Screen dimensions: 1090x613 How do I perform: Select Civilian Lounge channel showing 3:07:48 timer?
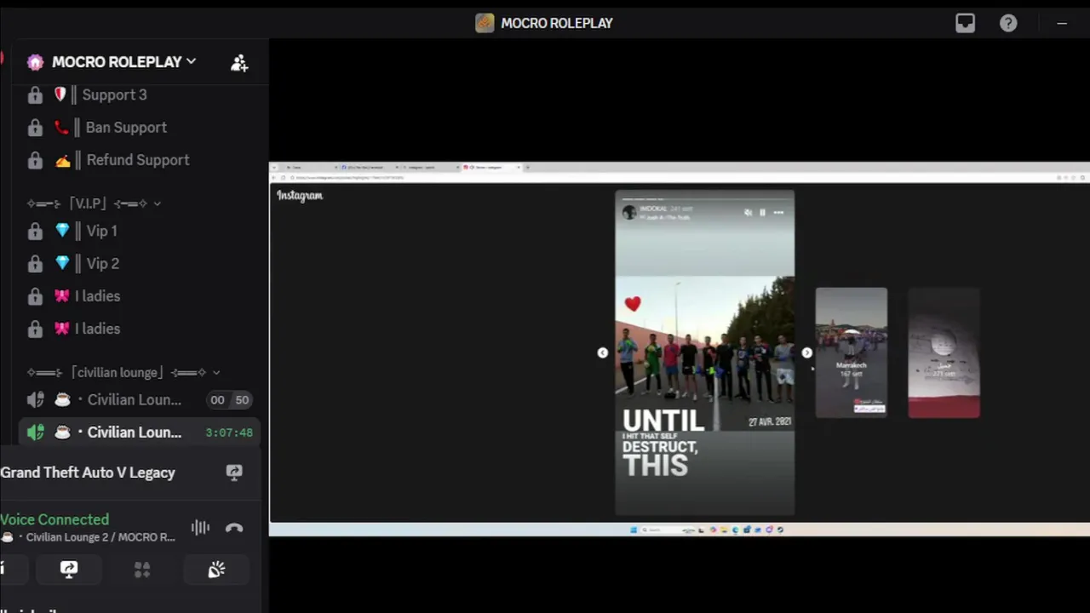pyautogui.click(x=141, y=432)
